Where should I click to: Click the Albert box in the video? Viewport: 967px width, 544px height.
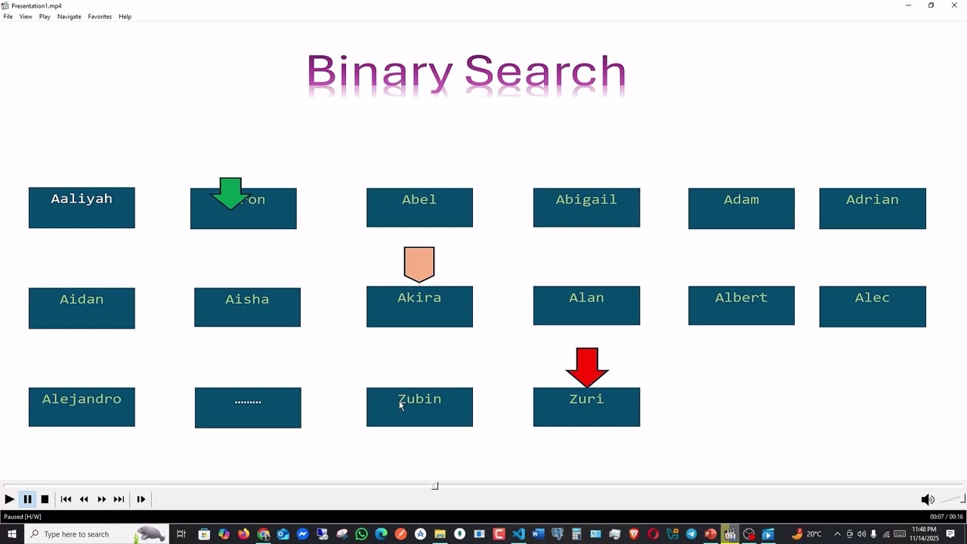click(741, 306)
